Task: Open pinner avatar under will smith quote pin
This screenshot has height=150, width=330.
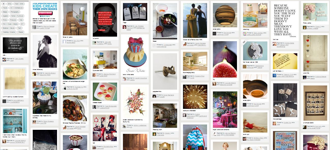Action: click(95, 43)
